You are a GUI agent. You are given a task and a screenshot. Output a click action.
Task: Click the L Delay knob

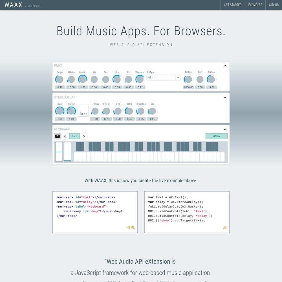[x=95, y=111]
